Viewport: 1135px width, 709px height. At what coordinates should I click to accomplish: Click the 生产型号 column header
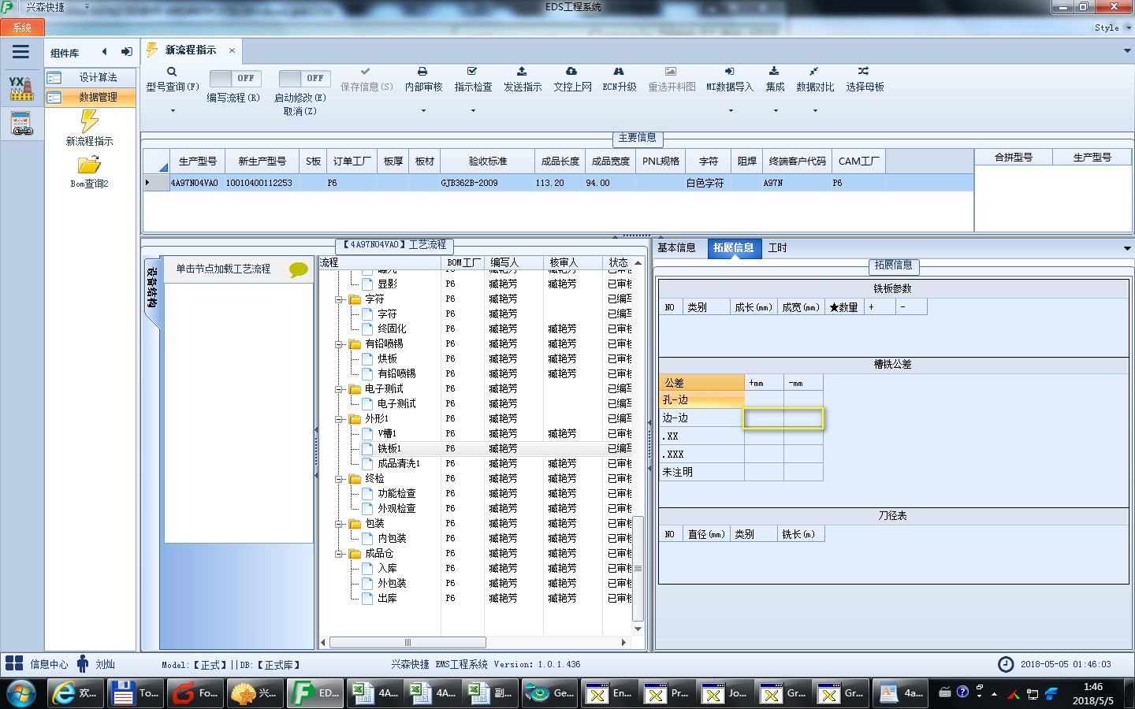[197, 161]
